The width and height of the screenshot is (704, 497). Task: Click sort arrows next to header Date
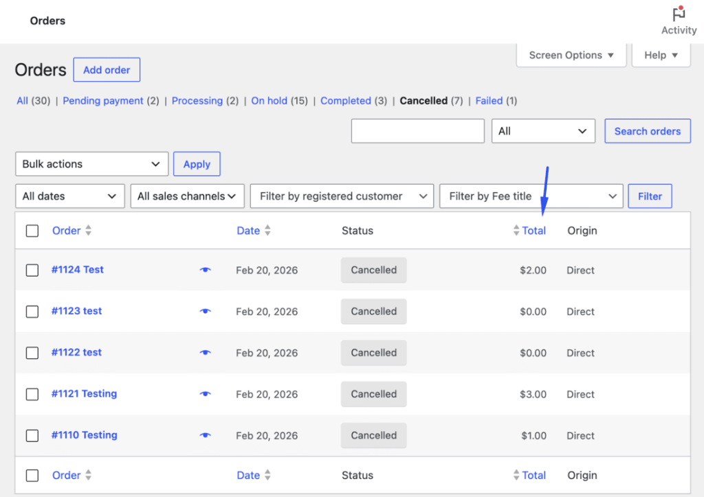(x=267, y=231)
